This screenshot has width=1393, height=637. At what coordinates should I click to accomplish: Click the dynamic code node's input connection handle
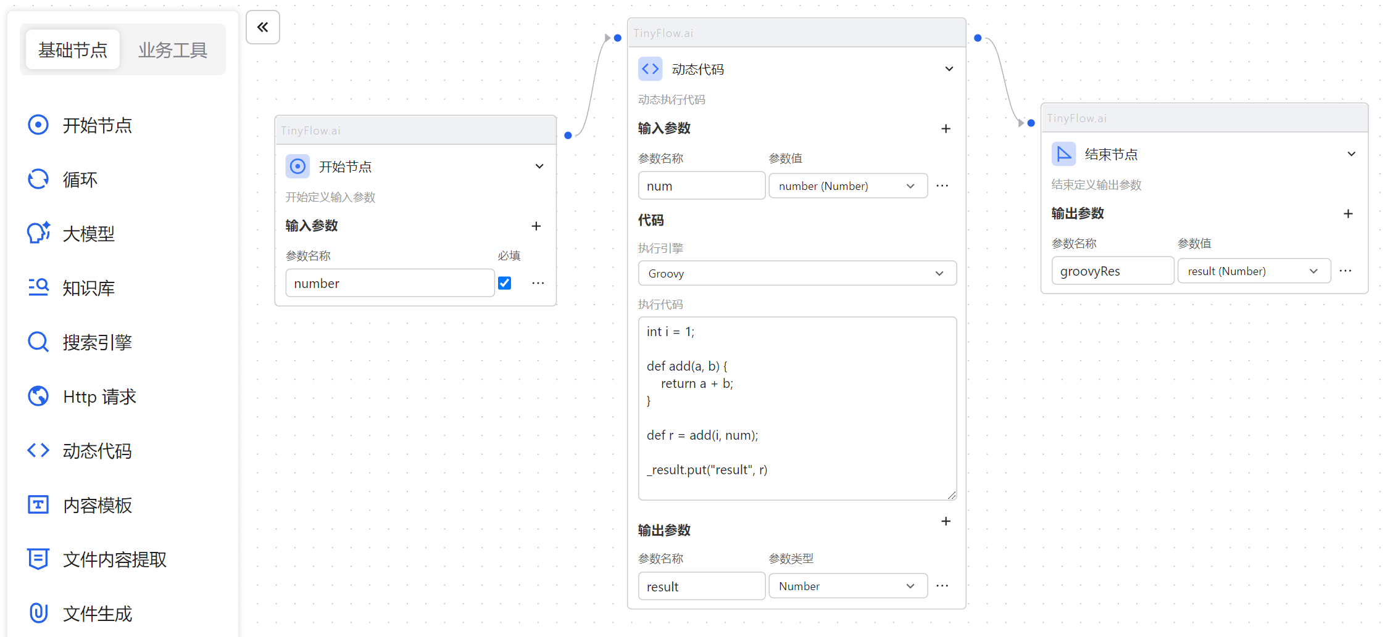pos(617,38)
